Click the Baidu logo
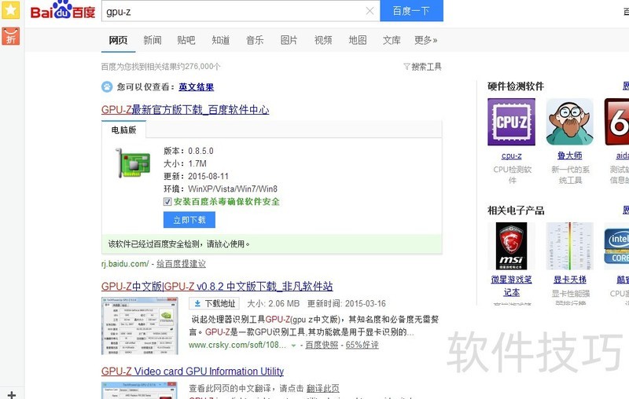The image size is (629, 399). coord(63,10)
